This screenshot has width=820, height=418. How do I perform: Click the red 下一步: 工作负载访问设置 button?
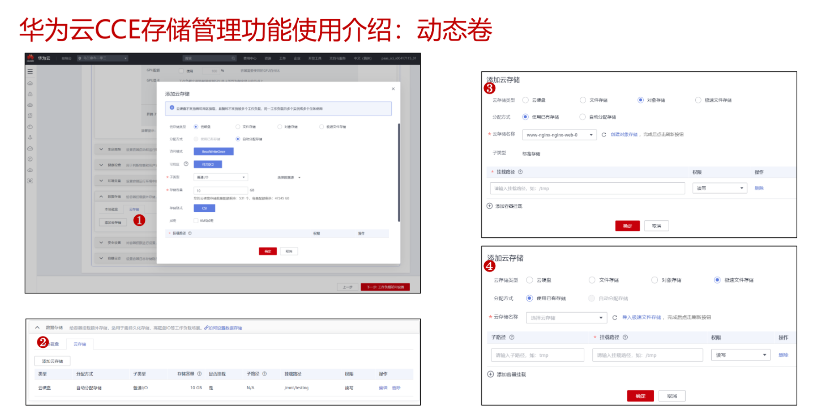click(385, 287)
